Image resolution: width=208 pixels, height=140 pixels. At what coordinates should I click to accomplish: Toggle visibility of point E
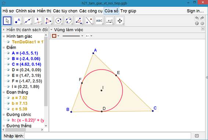(x=8, y=75)
